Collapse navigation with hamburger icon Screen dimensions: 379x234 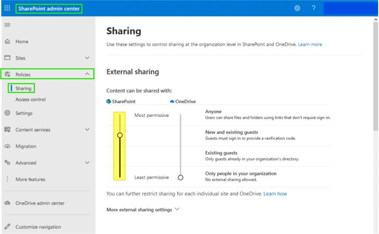pos(8,25)
